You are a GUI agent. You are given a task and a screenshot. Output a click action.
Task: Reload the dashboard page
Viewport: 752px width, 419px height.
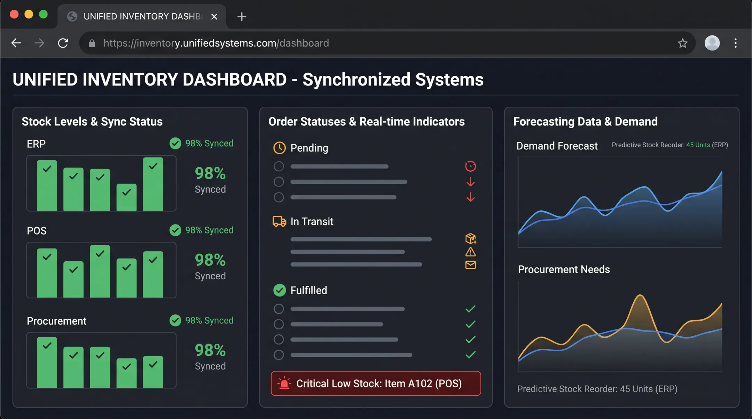pyautogui.click(x=63, y=43)
